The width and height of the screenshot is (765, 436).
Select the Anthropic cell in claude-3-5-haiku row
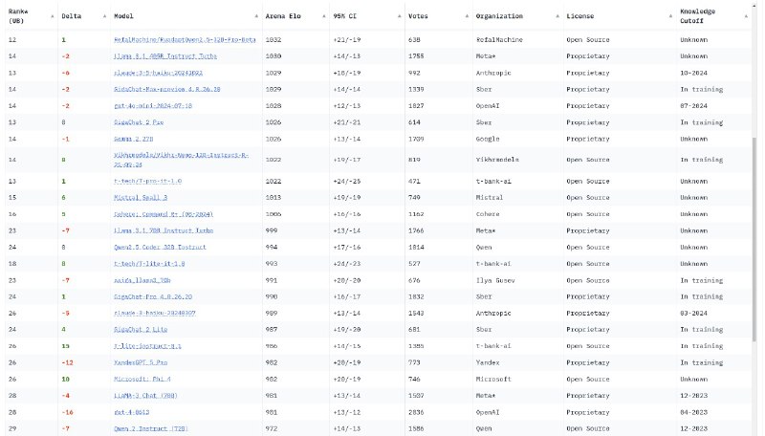pyautogui.click(x=493, y=73)
